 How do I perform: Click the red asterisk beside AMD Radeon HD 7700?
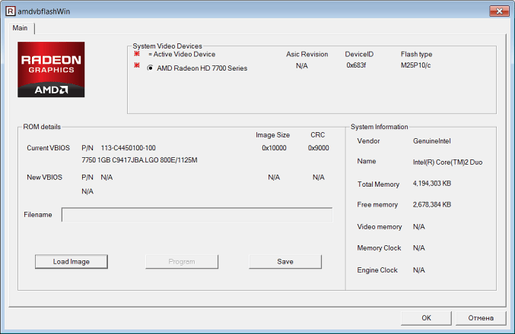(x=137, y=65)
